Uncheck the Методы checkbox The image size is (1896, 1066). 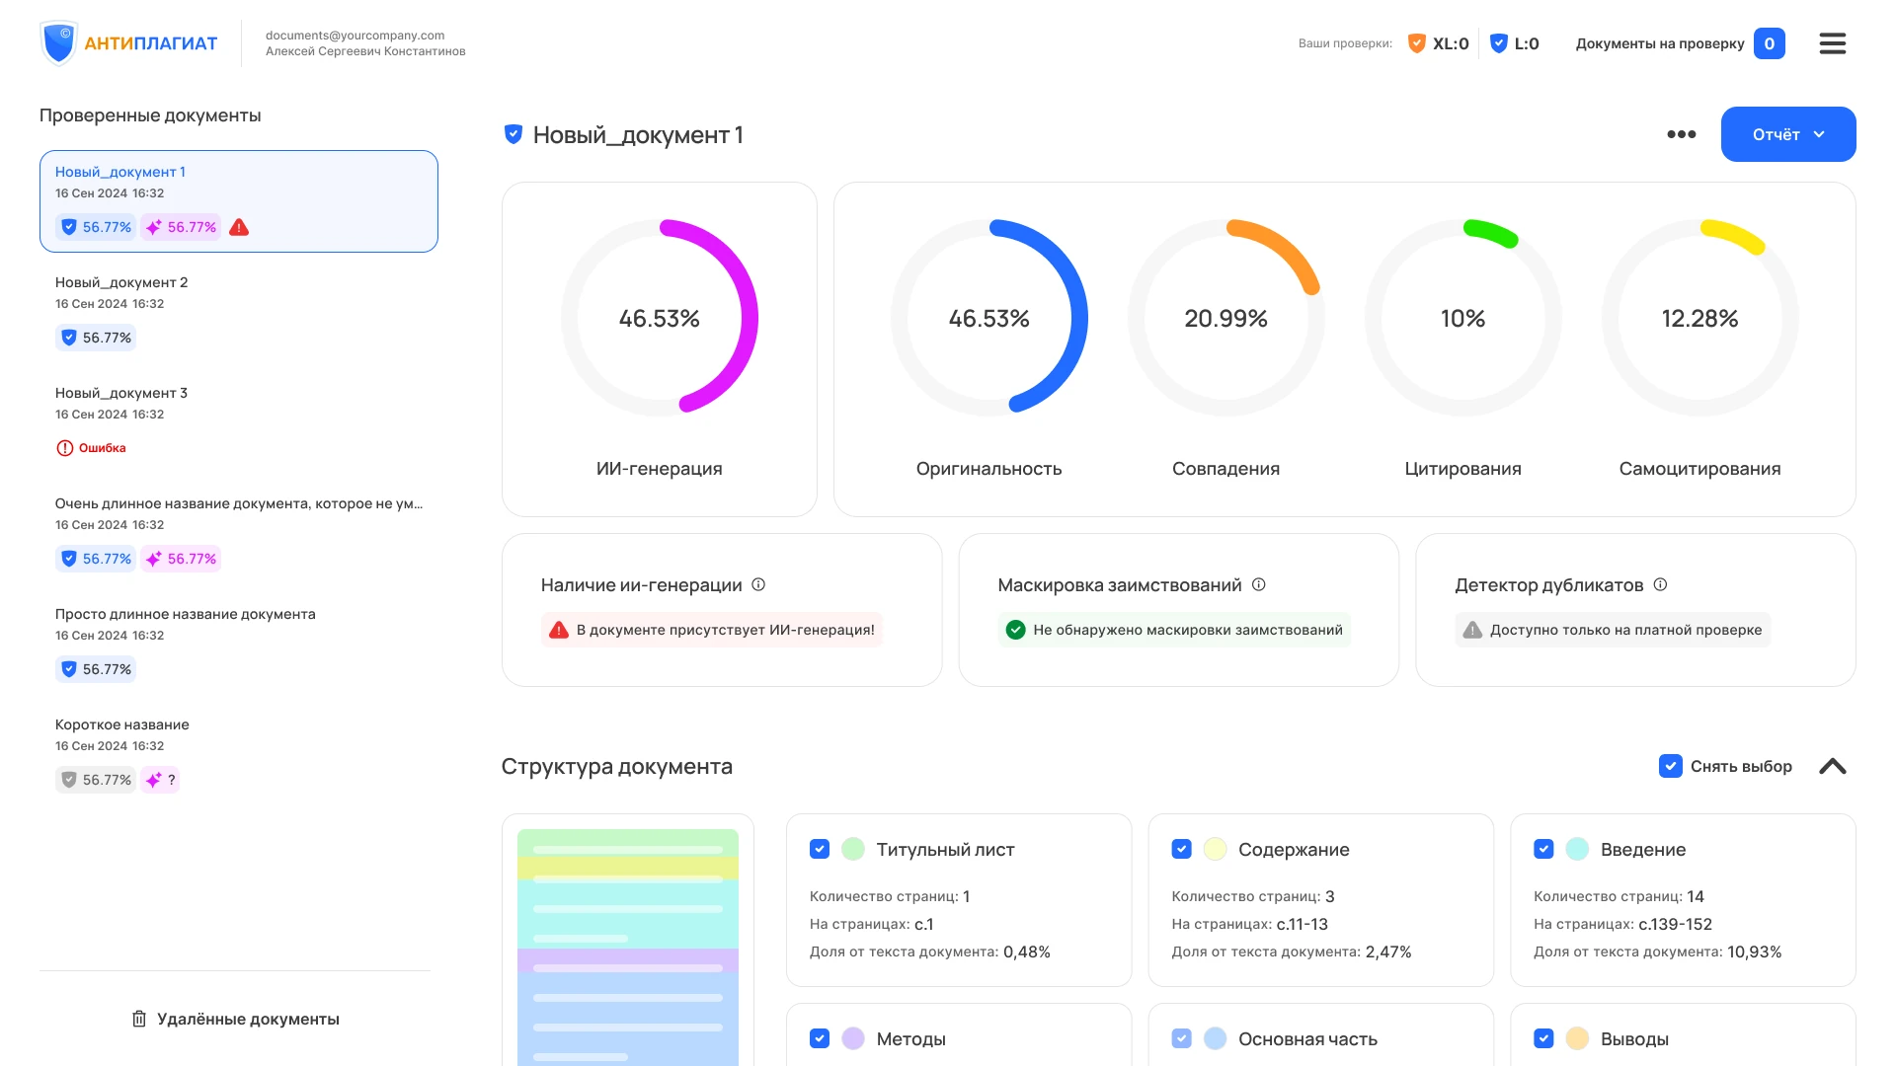pos(819,1038)
